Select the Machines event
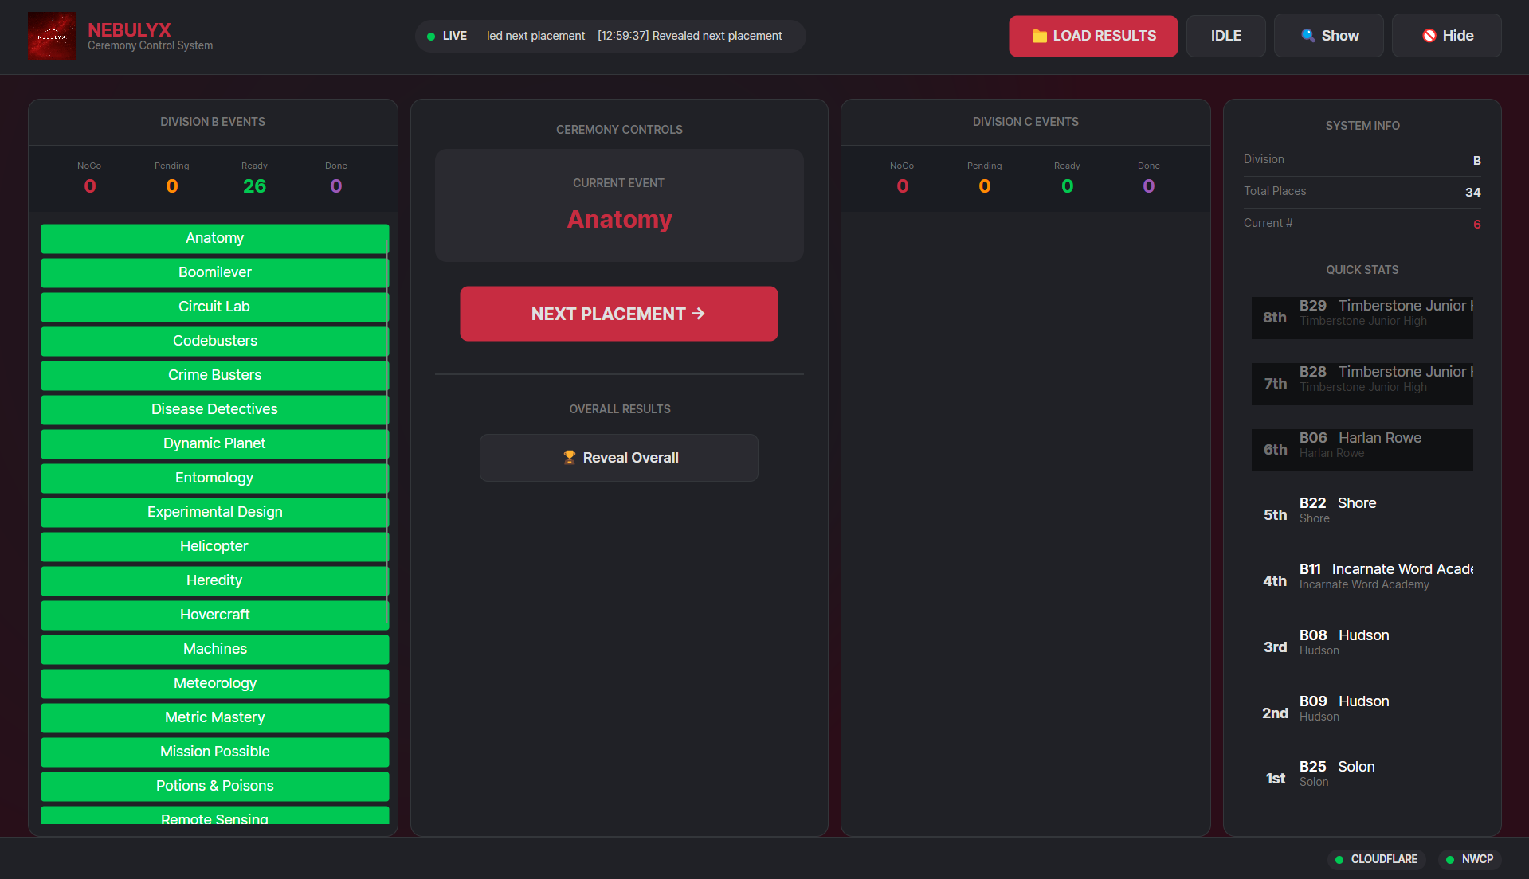This screenshot has height=879, width=1529. pyautogui.click(x=215, y=649)
